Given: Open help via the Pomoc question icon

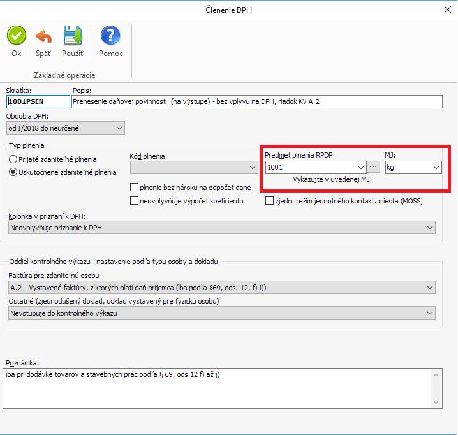Looking at the screenshot, I should click(x=110, y=35).
